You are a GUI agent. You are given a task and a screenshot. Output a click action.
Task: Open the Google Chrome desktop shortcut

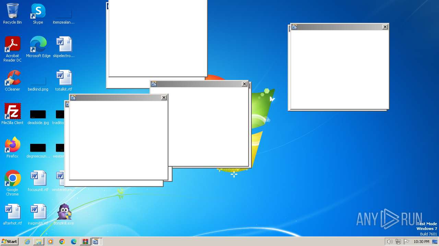12,183
